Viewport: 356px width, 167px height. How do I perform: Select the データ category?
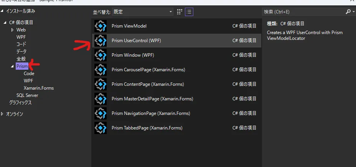pos(21,51)
